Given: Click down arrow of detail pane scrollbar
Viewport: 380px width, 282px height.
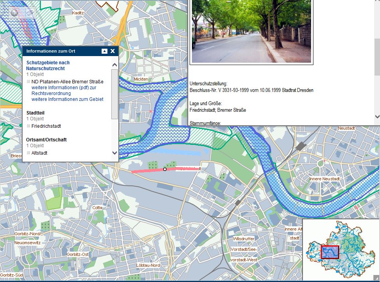Looking at the screenshot, I should tap(376, 116).
